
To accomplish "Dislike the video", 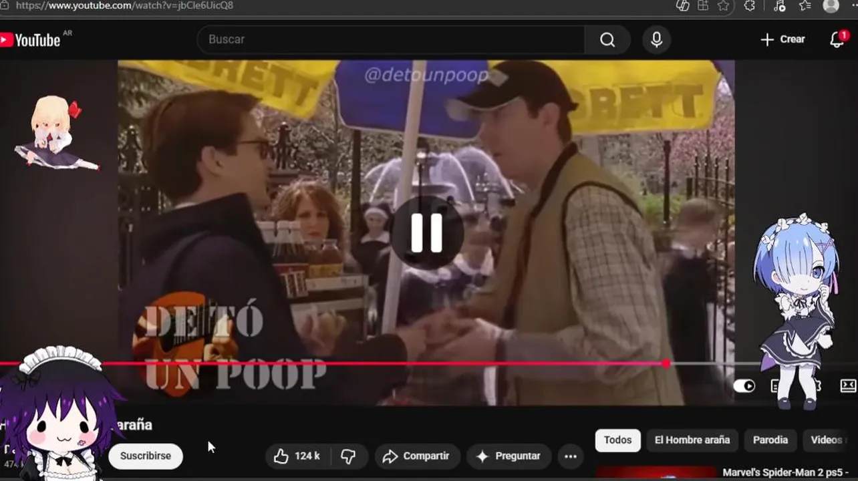I will click(348, 456).
